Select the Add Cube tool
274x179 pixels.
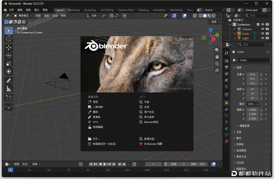(8, 98)
